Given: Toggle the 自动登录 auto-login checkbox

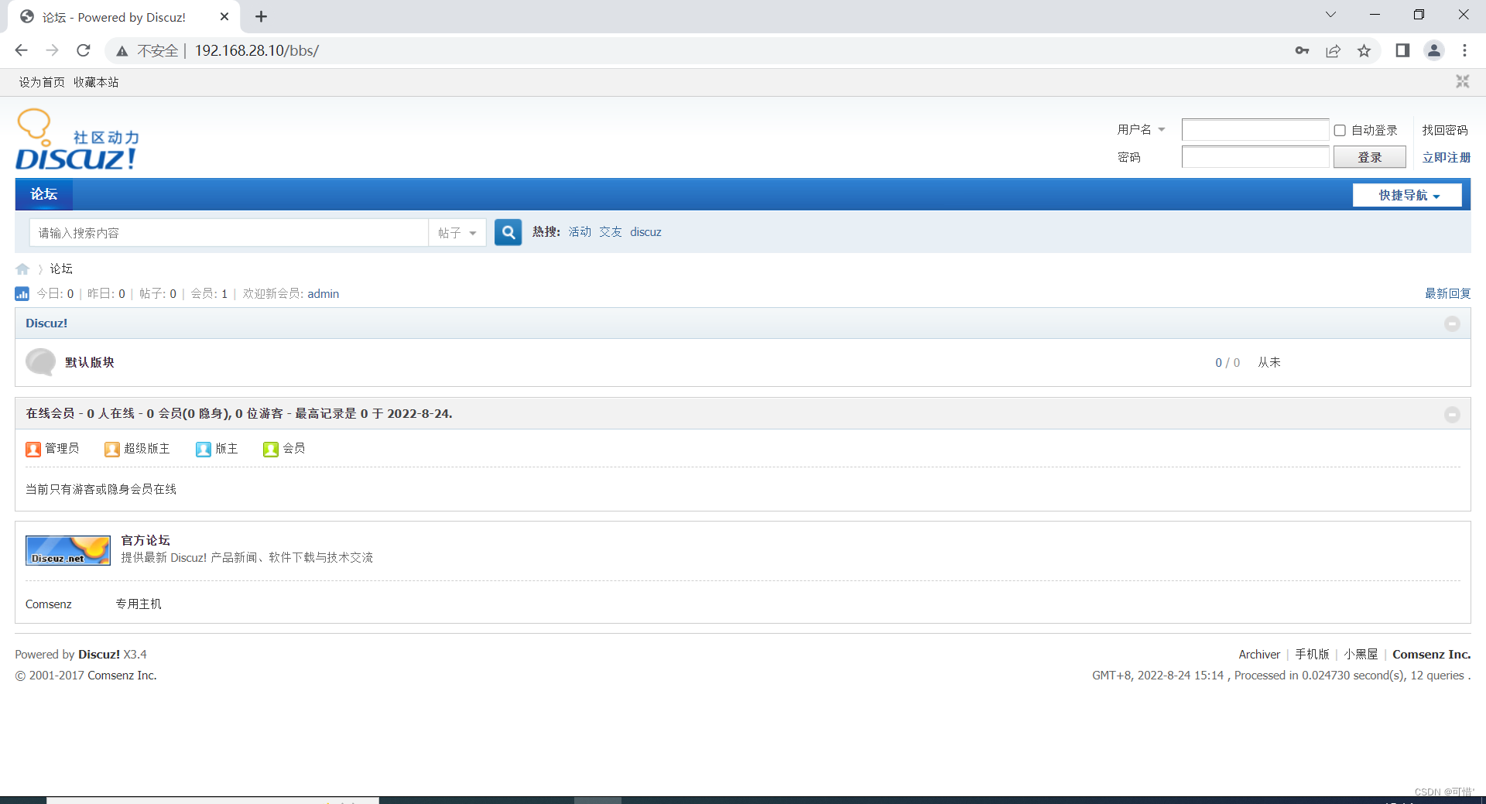Looking at the screenshot, I should coord(1340,130).
